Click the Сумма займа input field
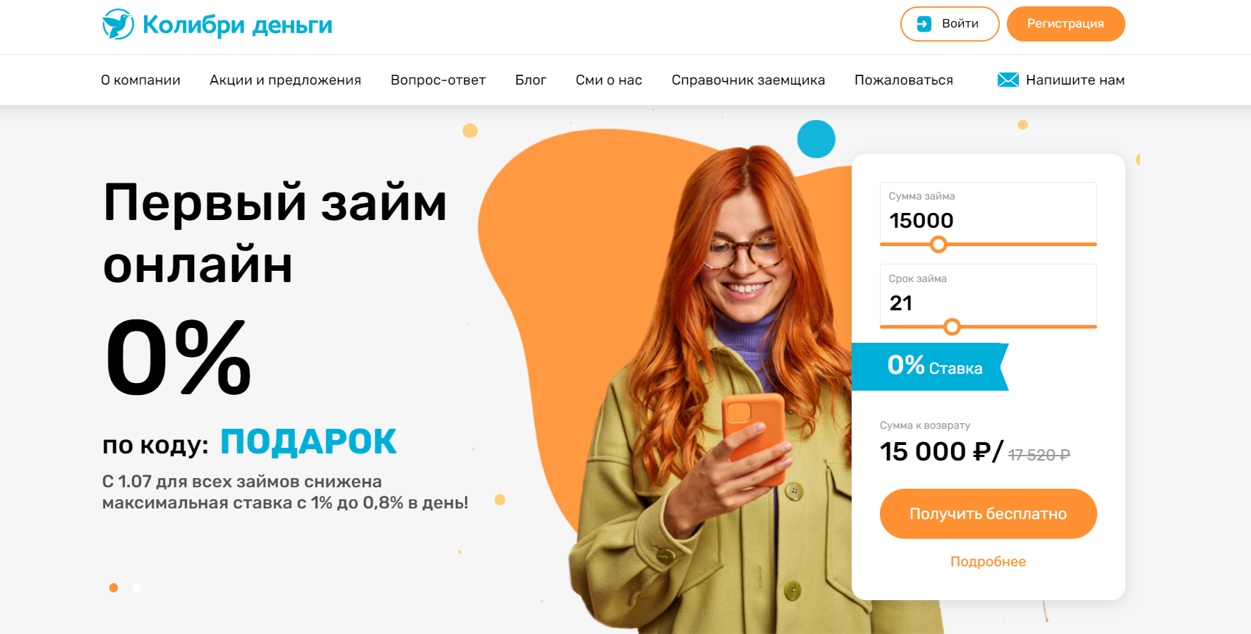1251x634 pixels. click(988, 212)
